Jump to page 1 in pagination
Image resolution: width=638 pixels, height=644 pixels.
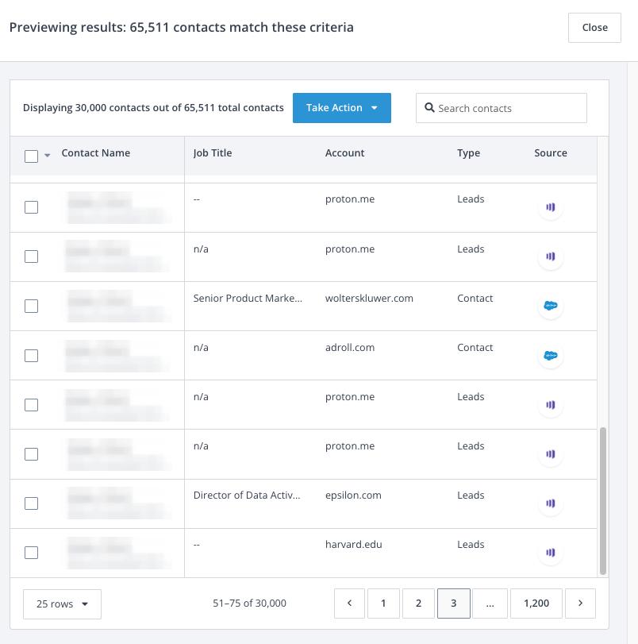pyautogui.click(x=384, y=604)
